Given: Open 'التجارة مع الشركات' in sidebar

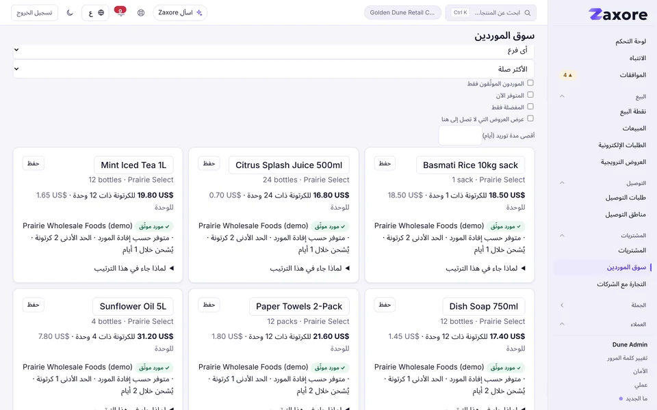Looking at the screenshot, I should tap(621, 284).
